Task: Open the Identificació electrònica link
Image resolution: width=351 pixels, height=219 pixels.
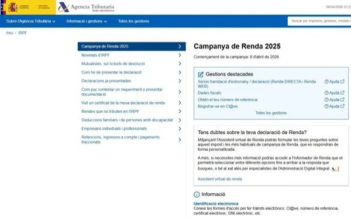Action: 216,204
